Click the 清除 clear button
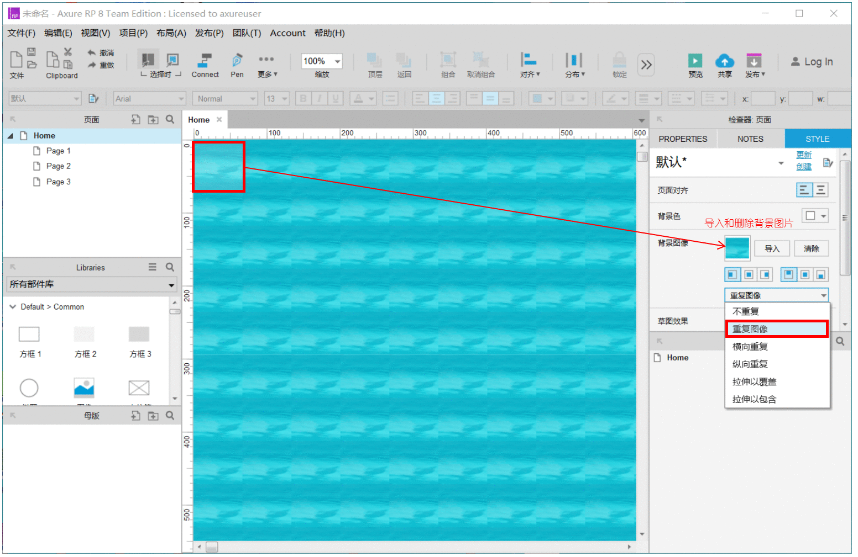This screenshot has width=858, height=557. 812,249
